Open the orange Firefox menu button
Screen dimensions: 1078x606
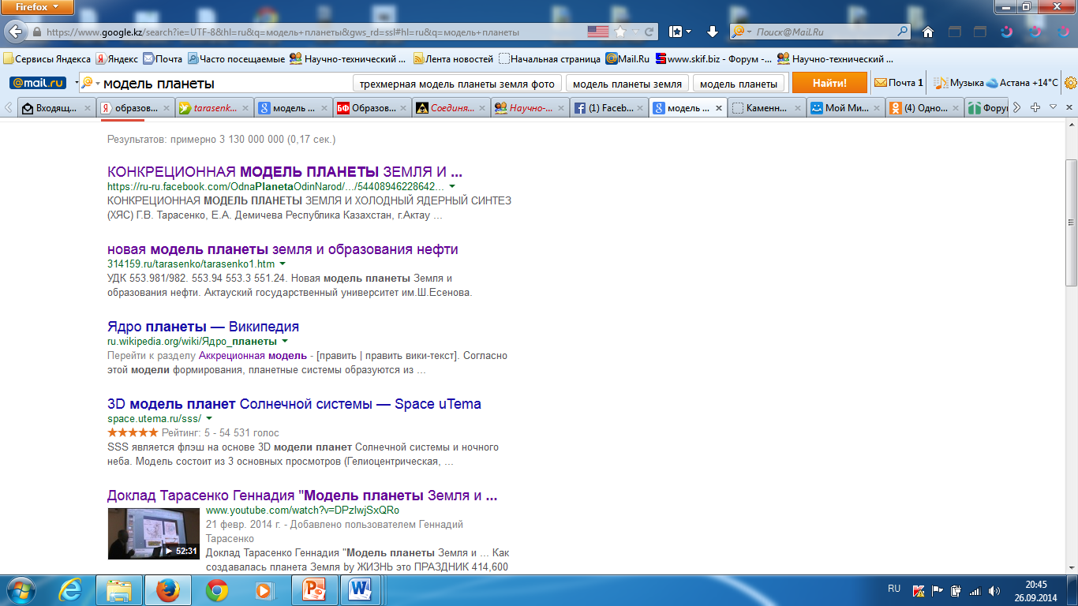[x=37, y=8]
